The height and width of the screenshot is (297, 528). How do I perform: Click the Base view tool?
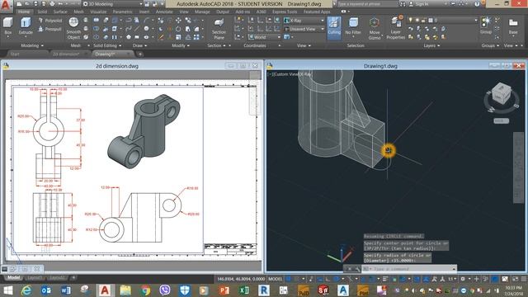pyautogui.click(x=513, y=26)
